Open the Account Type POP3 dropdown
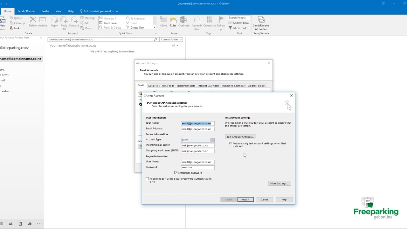The width and height of the screenshot is (407, 229). click(198, 140)
